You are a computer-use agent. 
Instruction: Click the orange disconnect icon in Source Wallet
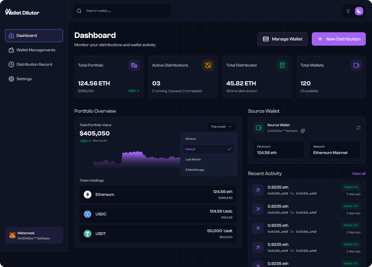[x=358, y=128]
